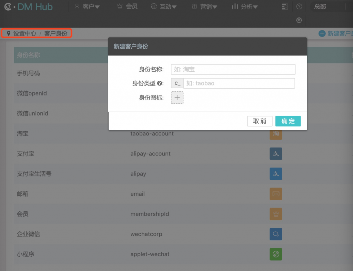Click the green applet-wechat mini program icon
The height and width of the screenshot is (271, 353).
click(276, 254)
